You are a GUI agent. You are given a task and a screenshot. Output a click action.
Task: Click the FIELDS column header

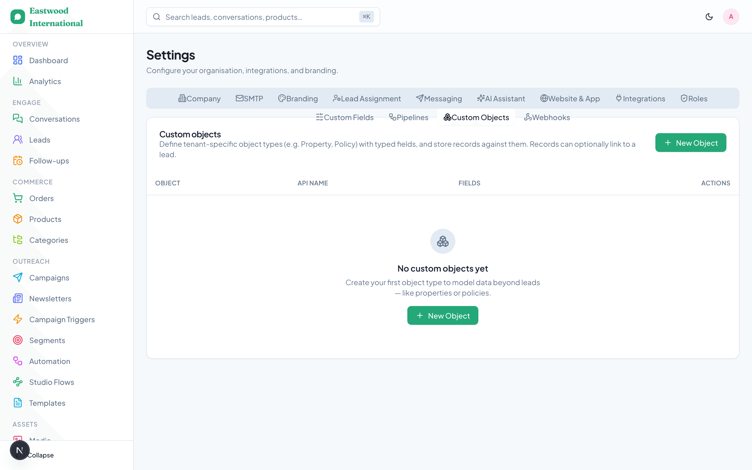click(x=469, y=183)
